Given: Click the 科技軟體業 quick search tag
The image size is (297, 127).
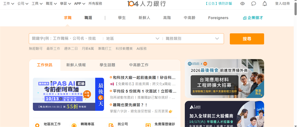Looking at the screenshot, I should (124, 48).
